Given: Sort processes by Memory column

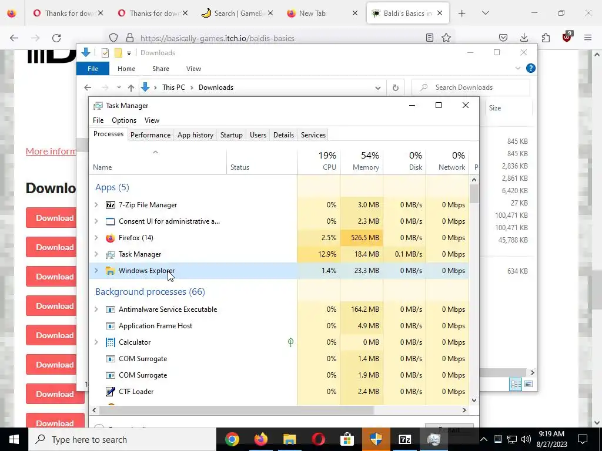Looking at the screenshot, I should coord(362,161).
